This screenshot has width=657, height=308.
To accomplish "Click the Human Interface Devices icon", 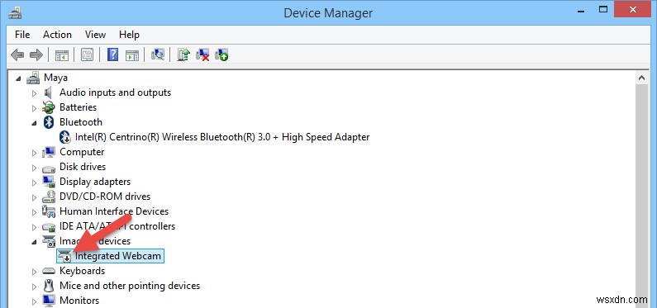I will (49, 211).
